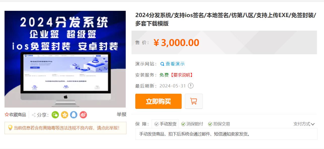Share via QQ penguin icon

coord(74,115)
